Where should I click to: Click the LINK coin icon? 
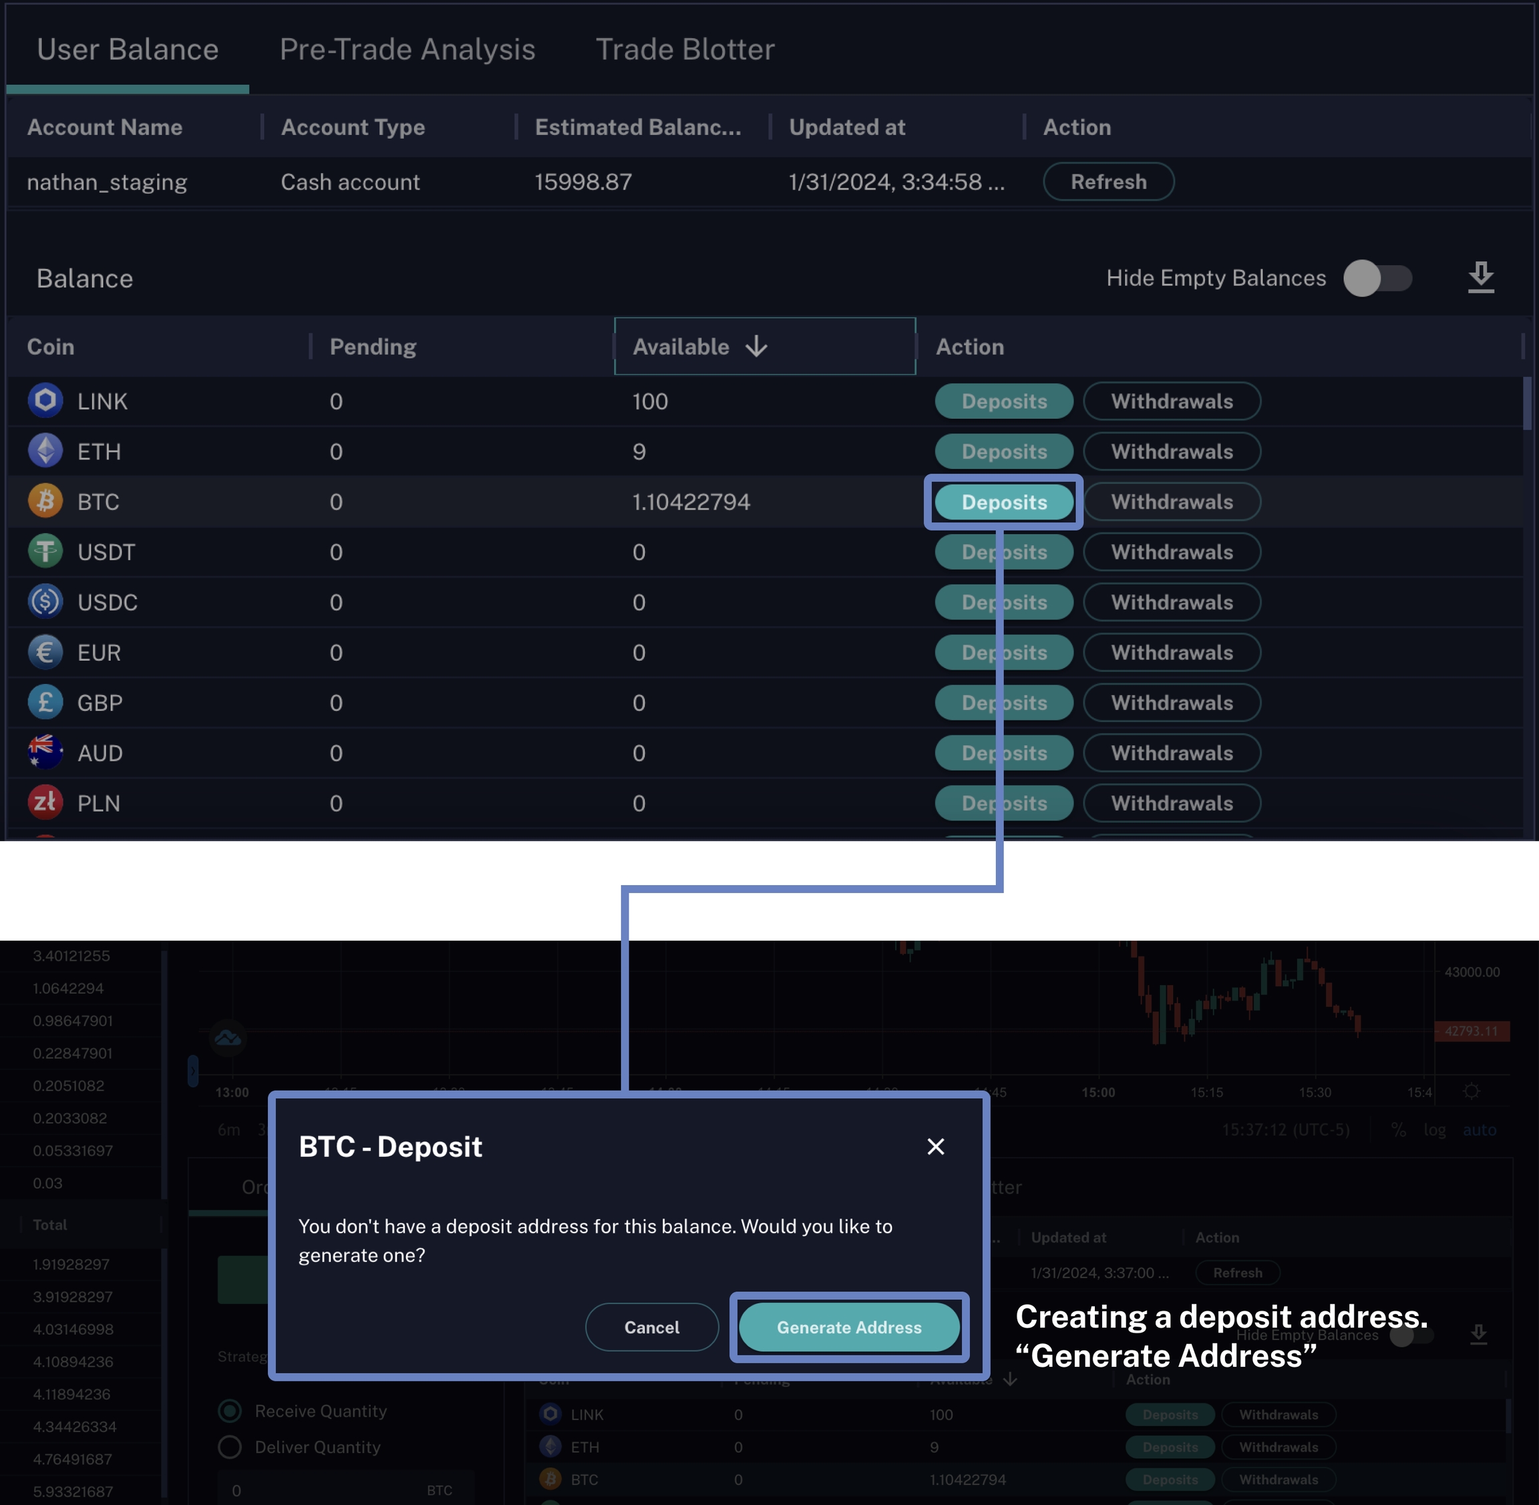[x=45, y=401]
